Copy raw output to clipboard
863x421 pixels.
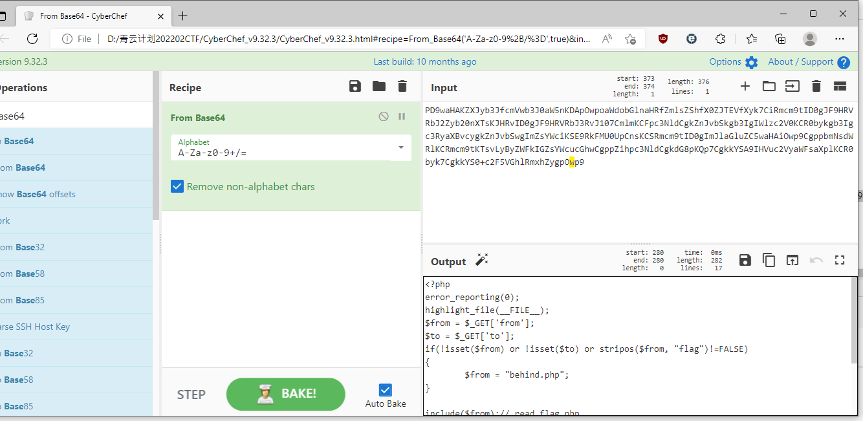tap(769, 260)
